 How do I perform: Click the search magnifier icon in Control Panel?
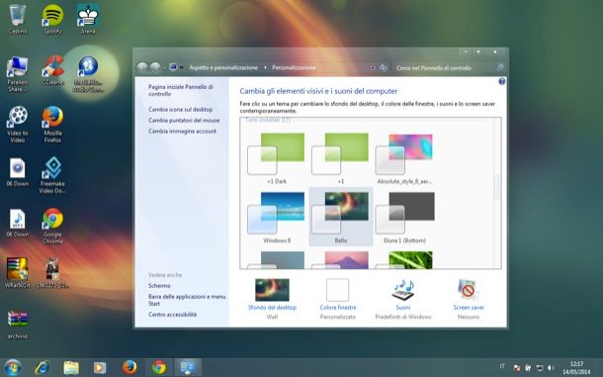tap(500, 67)
